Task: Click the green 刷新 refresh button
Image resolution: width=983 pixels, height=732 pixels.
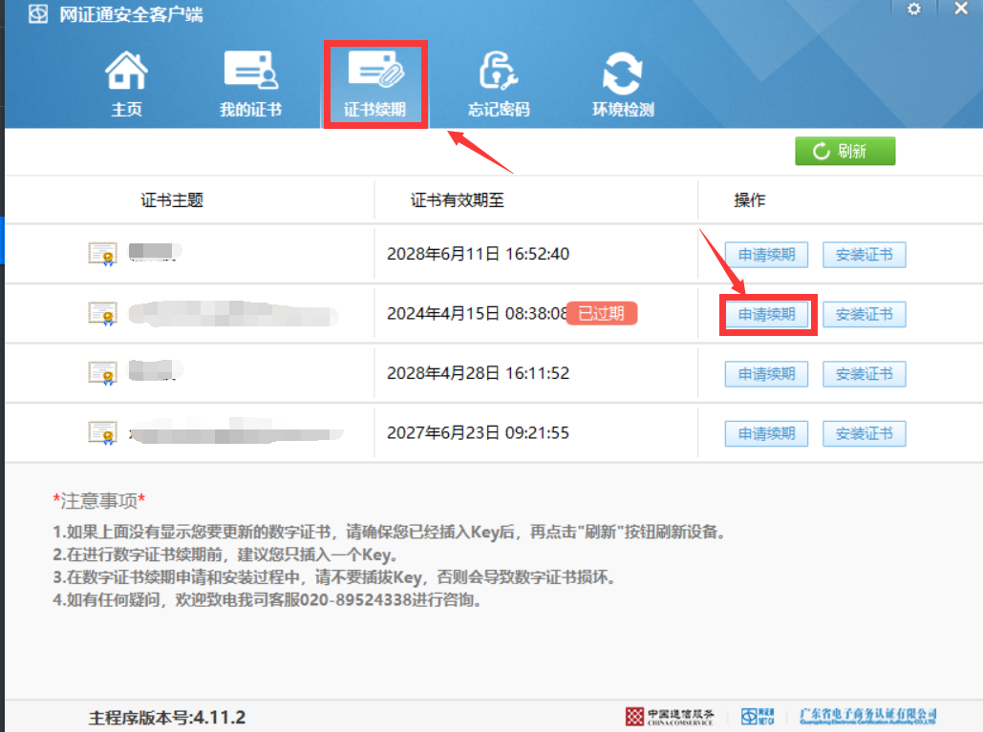Action: point(844,152)
